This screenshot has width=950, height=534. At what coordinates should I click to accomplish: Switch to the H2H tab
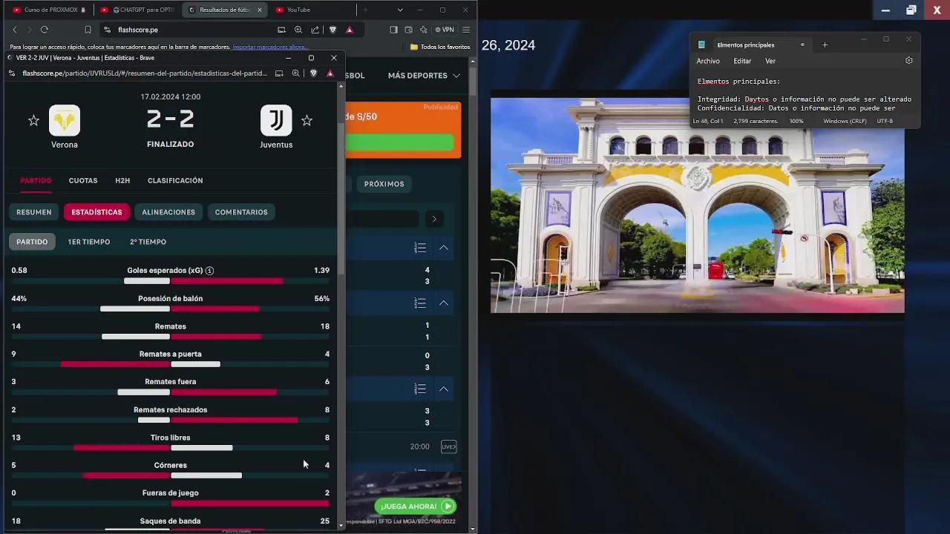click(122, 180)
